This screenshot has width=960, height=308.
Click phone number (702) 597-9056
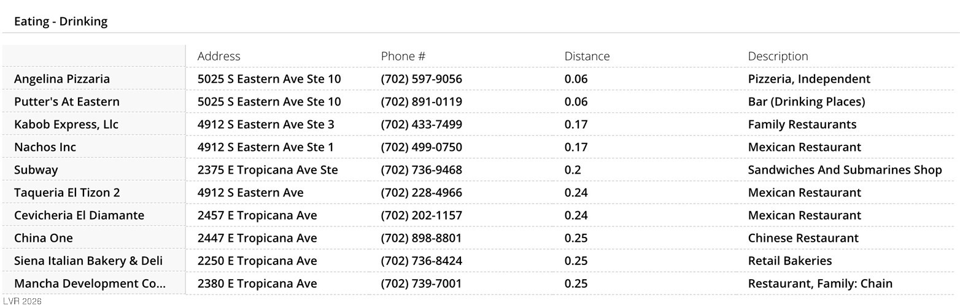click(x=421, y=79)
